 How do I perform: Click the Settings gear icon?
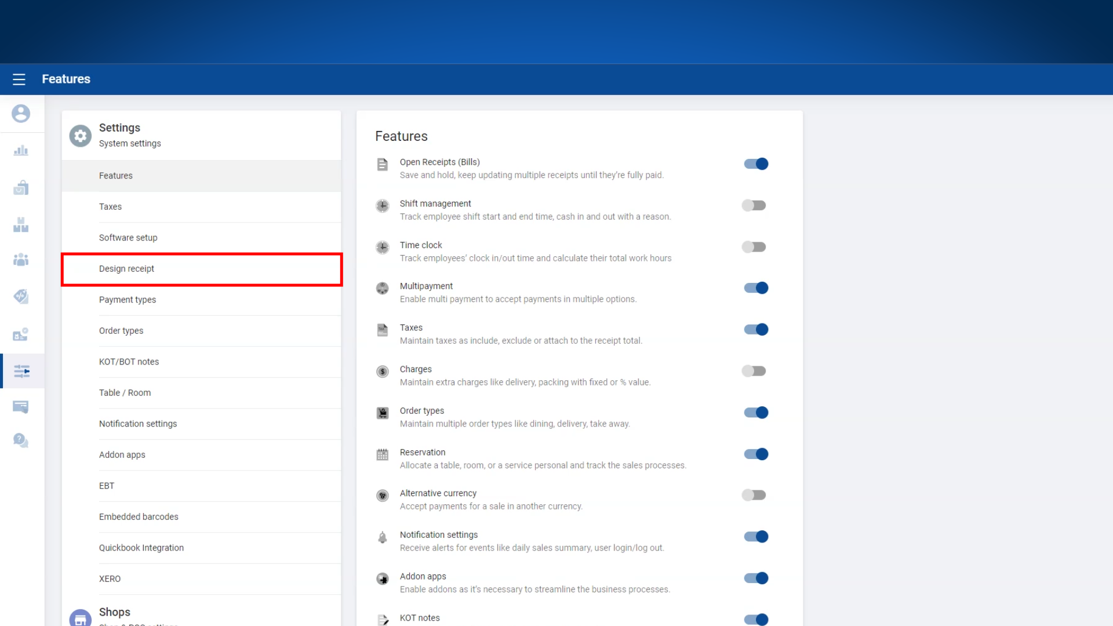80,136
